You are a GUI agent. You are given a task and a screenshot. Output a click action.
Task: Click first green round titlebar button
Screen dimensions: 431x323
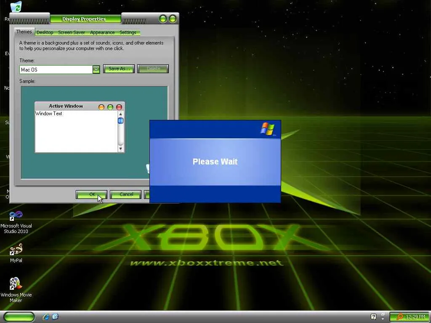[163, 19]
